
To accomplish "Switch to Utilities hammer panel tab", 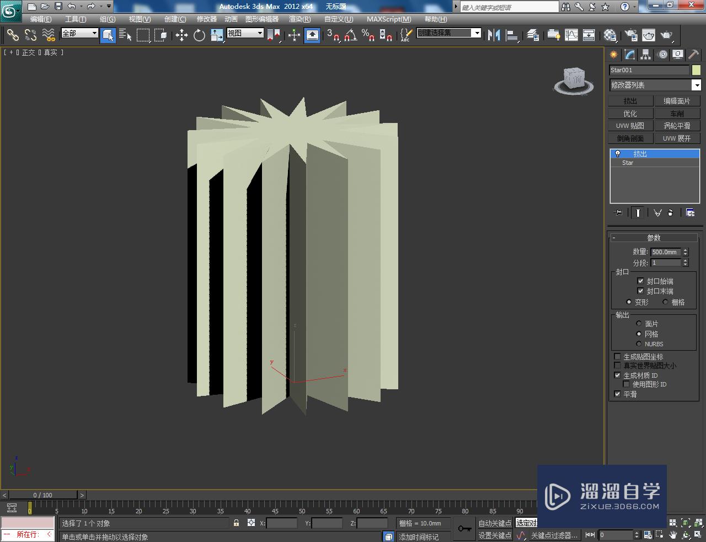I will 693,55.
